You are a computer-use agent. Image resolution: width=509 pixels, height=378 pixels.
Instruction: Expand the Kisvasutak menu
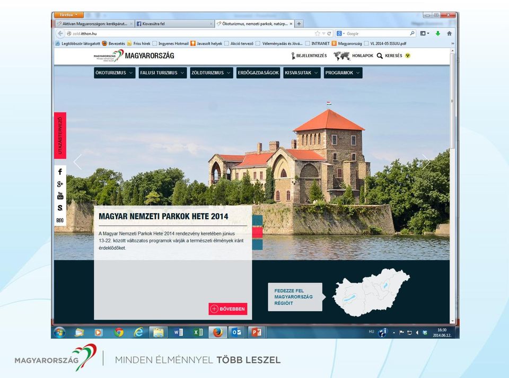[x=302, y=73]
